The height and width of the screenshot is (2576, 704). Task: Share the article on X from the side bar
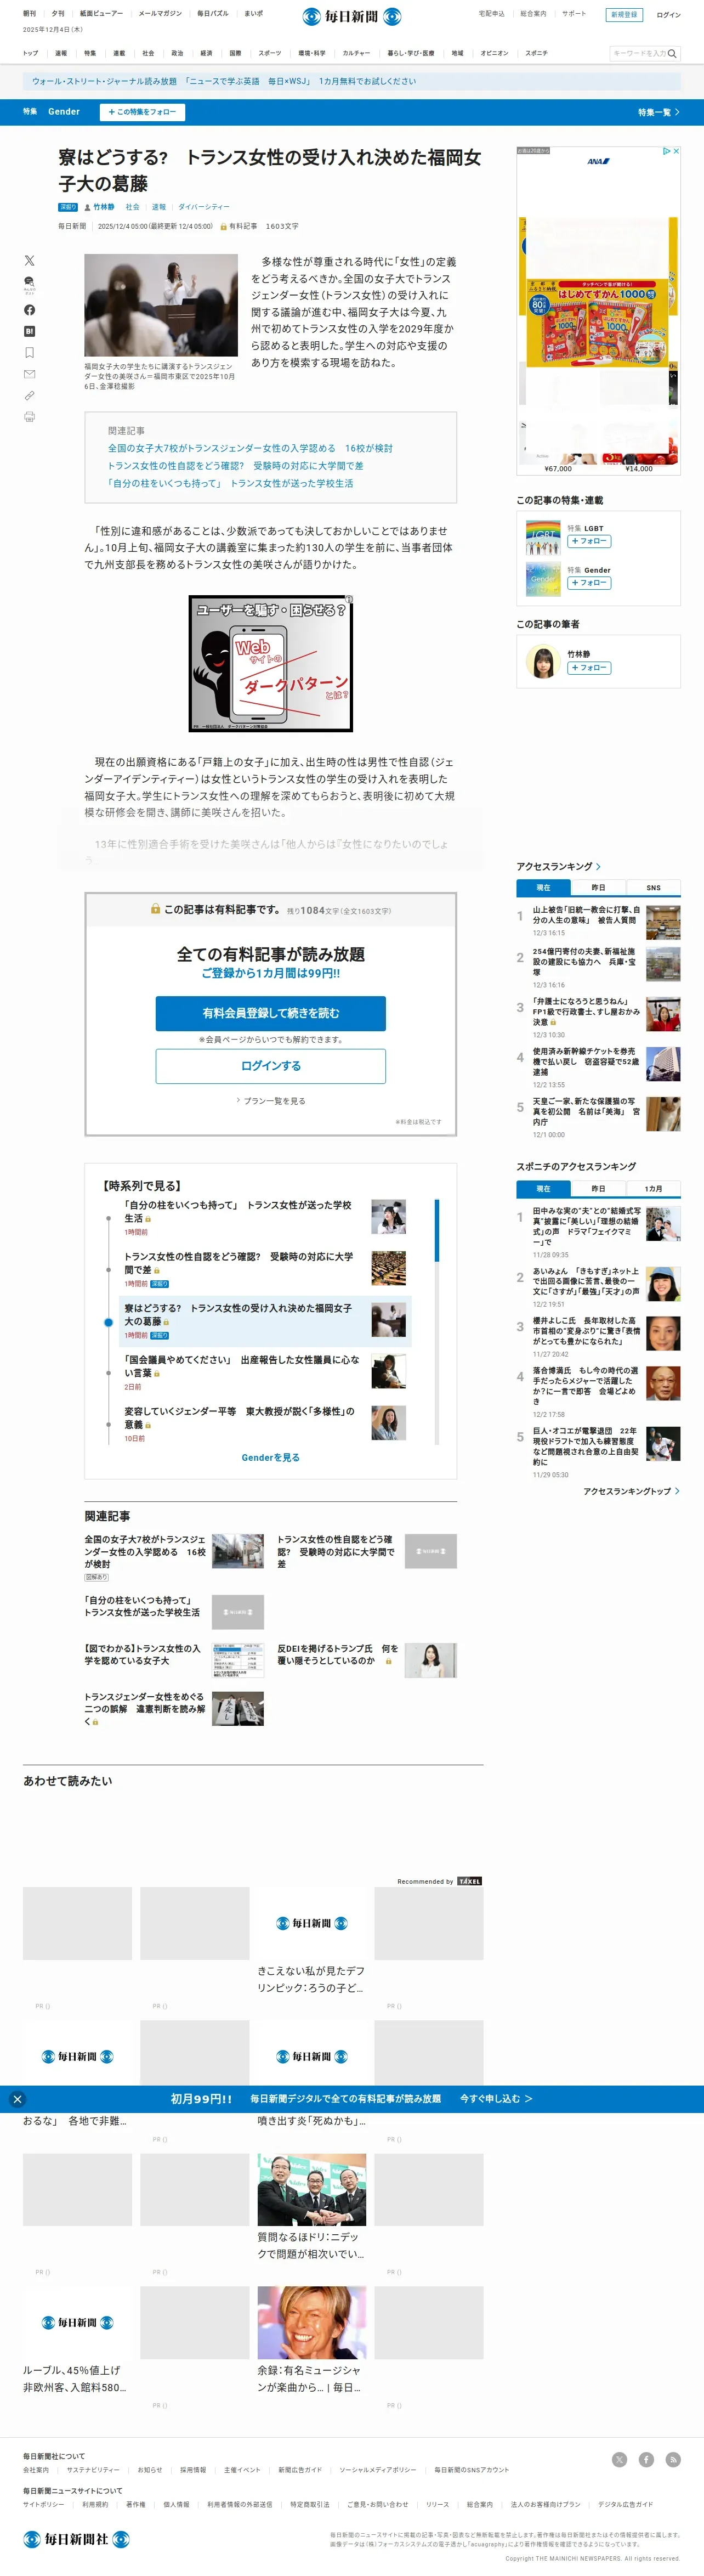29,260
